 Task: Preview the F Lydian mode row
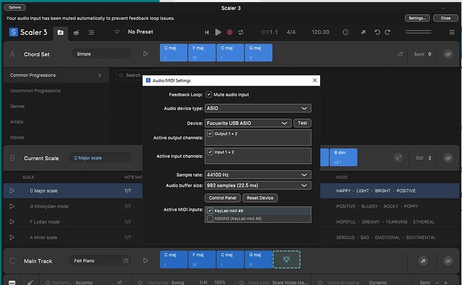(x=12, y=221)
